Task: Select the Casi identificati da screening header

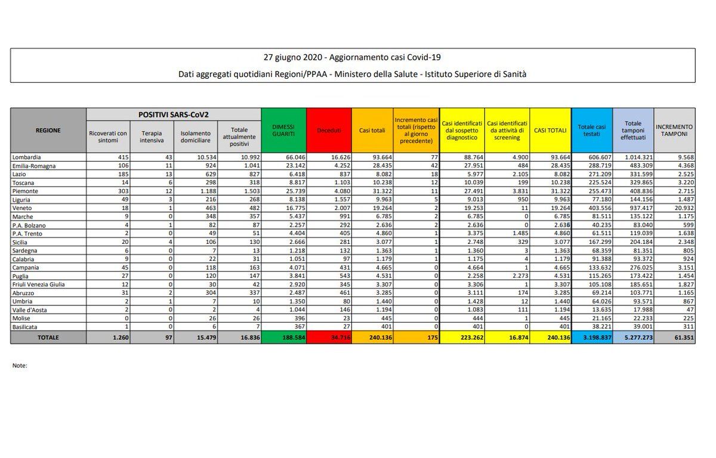Action: point(507,130)
